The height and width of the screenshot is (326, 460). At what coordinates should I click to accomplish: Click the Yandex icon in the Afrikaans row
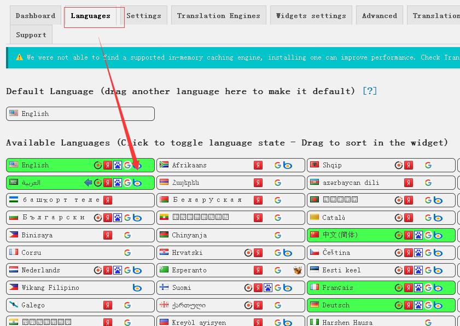pos(258,165)
